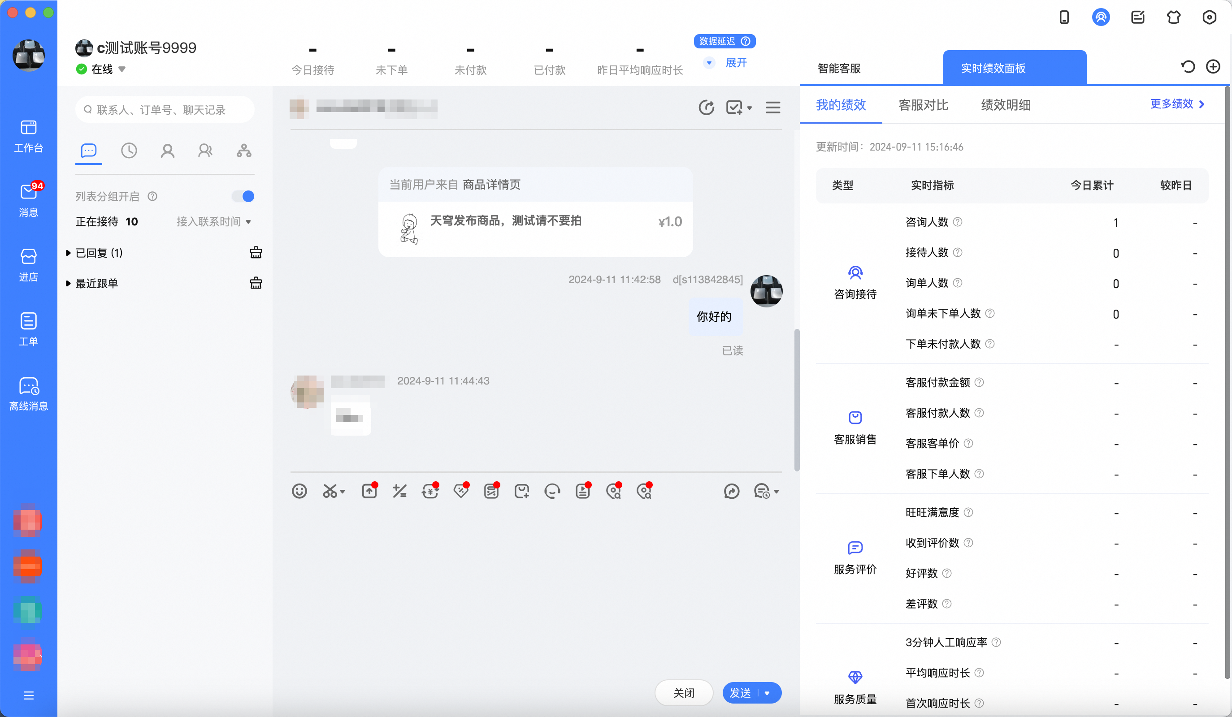The width and height of the screenshot is (1232, 717).
Task: Select the 我的绩效 sub-tab
Action: pyautogui.click(x=841, y=105)
